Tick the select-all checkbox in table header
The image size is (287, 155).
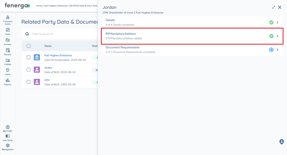[29, 46]
